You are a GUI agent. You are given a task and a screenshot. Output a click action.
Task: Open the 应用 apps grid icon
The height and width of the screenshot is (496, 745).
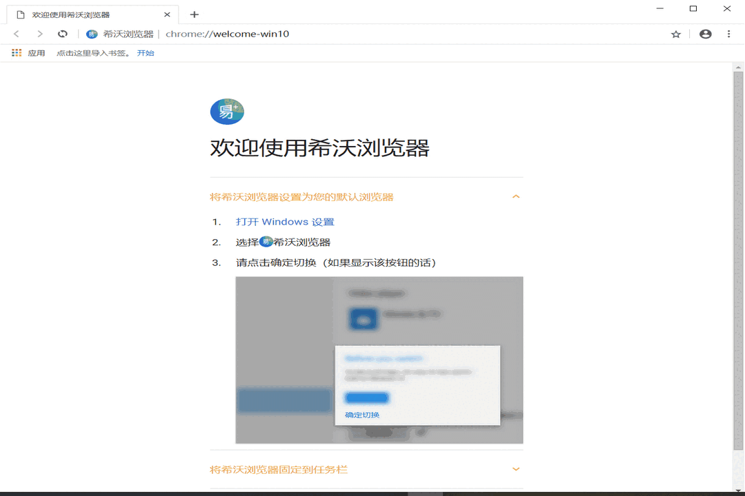16,52
